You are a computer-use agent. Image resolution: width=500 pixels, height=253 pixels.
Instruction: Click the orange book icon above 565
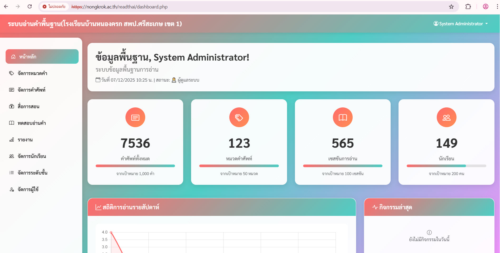point(343,117)
